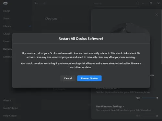Screen dimensions: 162x121
Task: Open Chats in the sidebar
Action: [6, 34]
